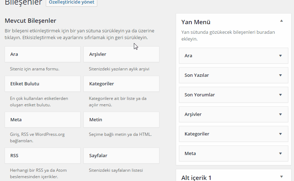
Task: Click description 'Seçime bağlı metin ya da HTML.'
Action: click(120, 134)
